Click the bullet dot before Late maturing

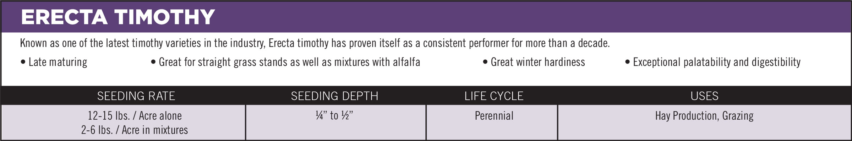coord(23,63)
